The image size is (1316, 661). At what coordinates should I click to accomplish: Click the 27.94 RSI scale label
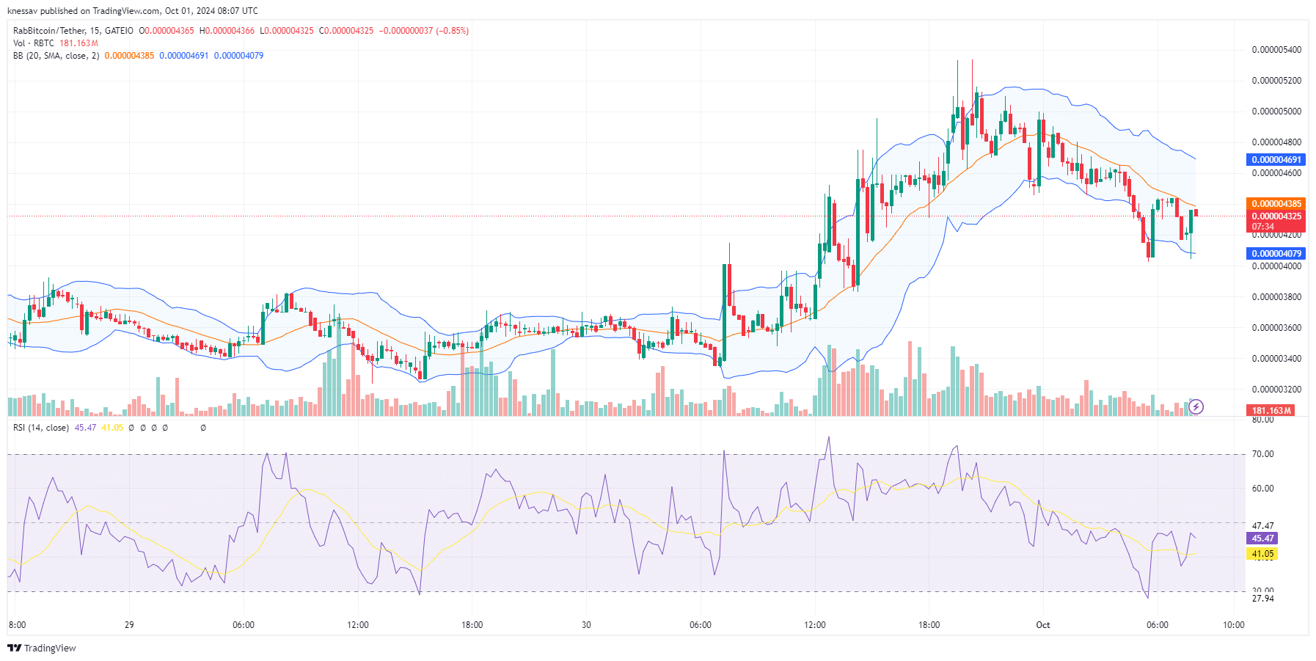tap(1262, 599)
